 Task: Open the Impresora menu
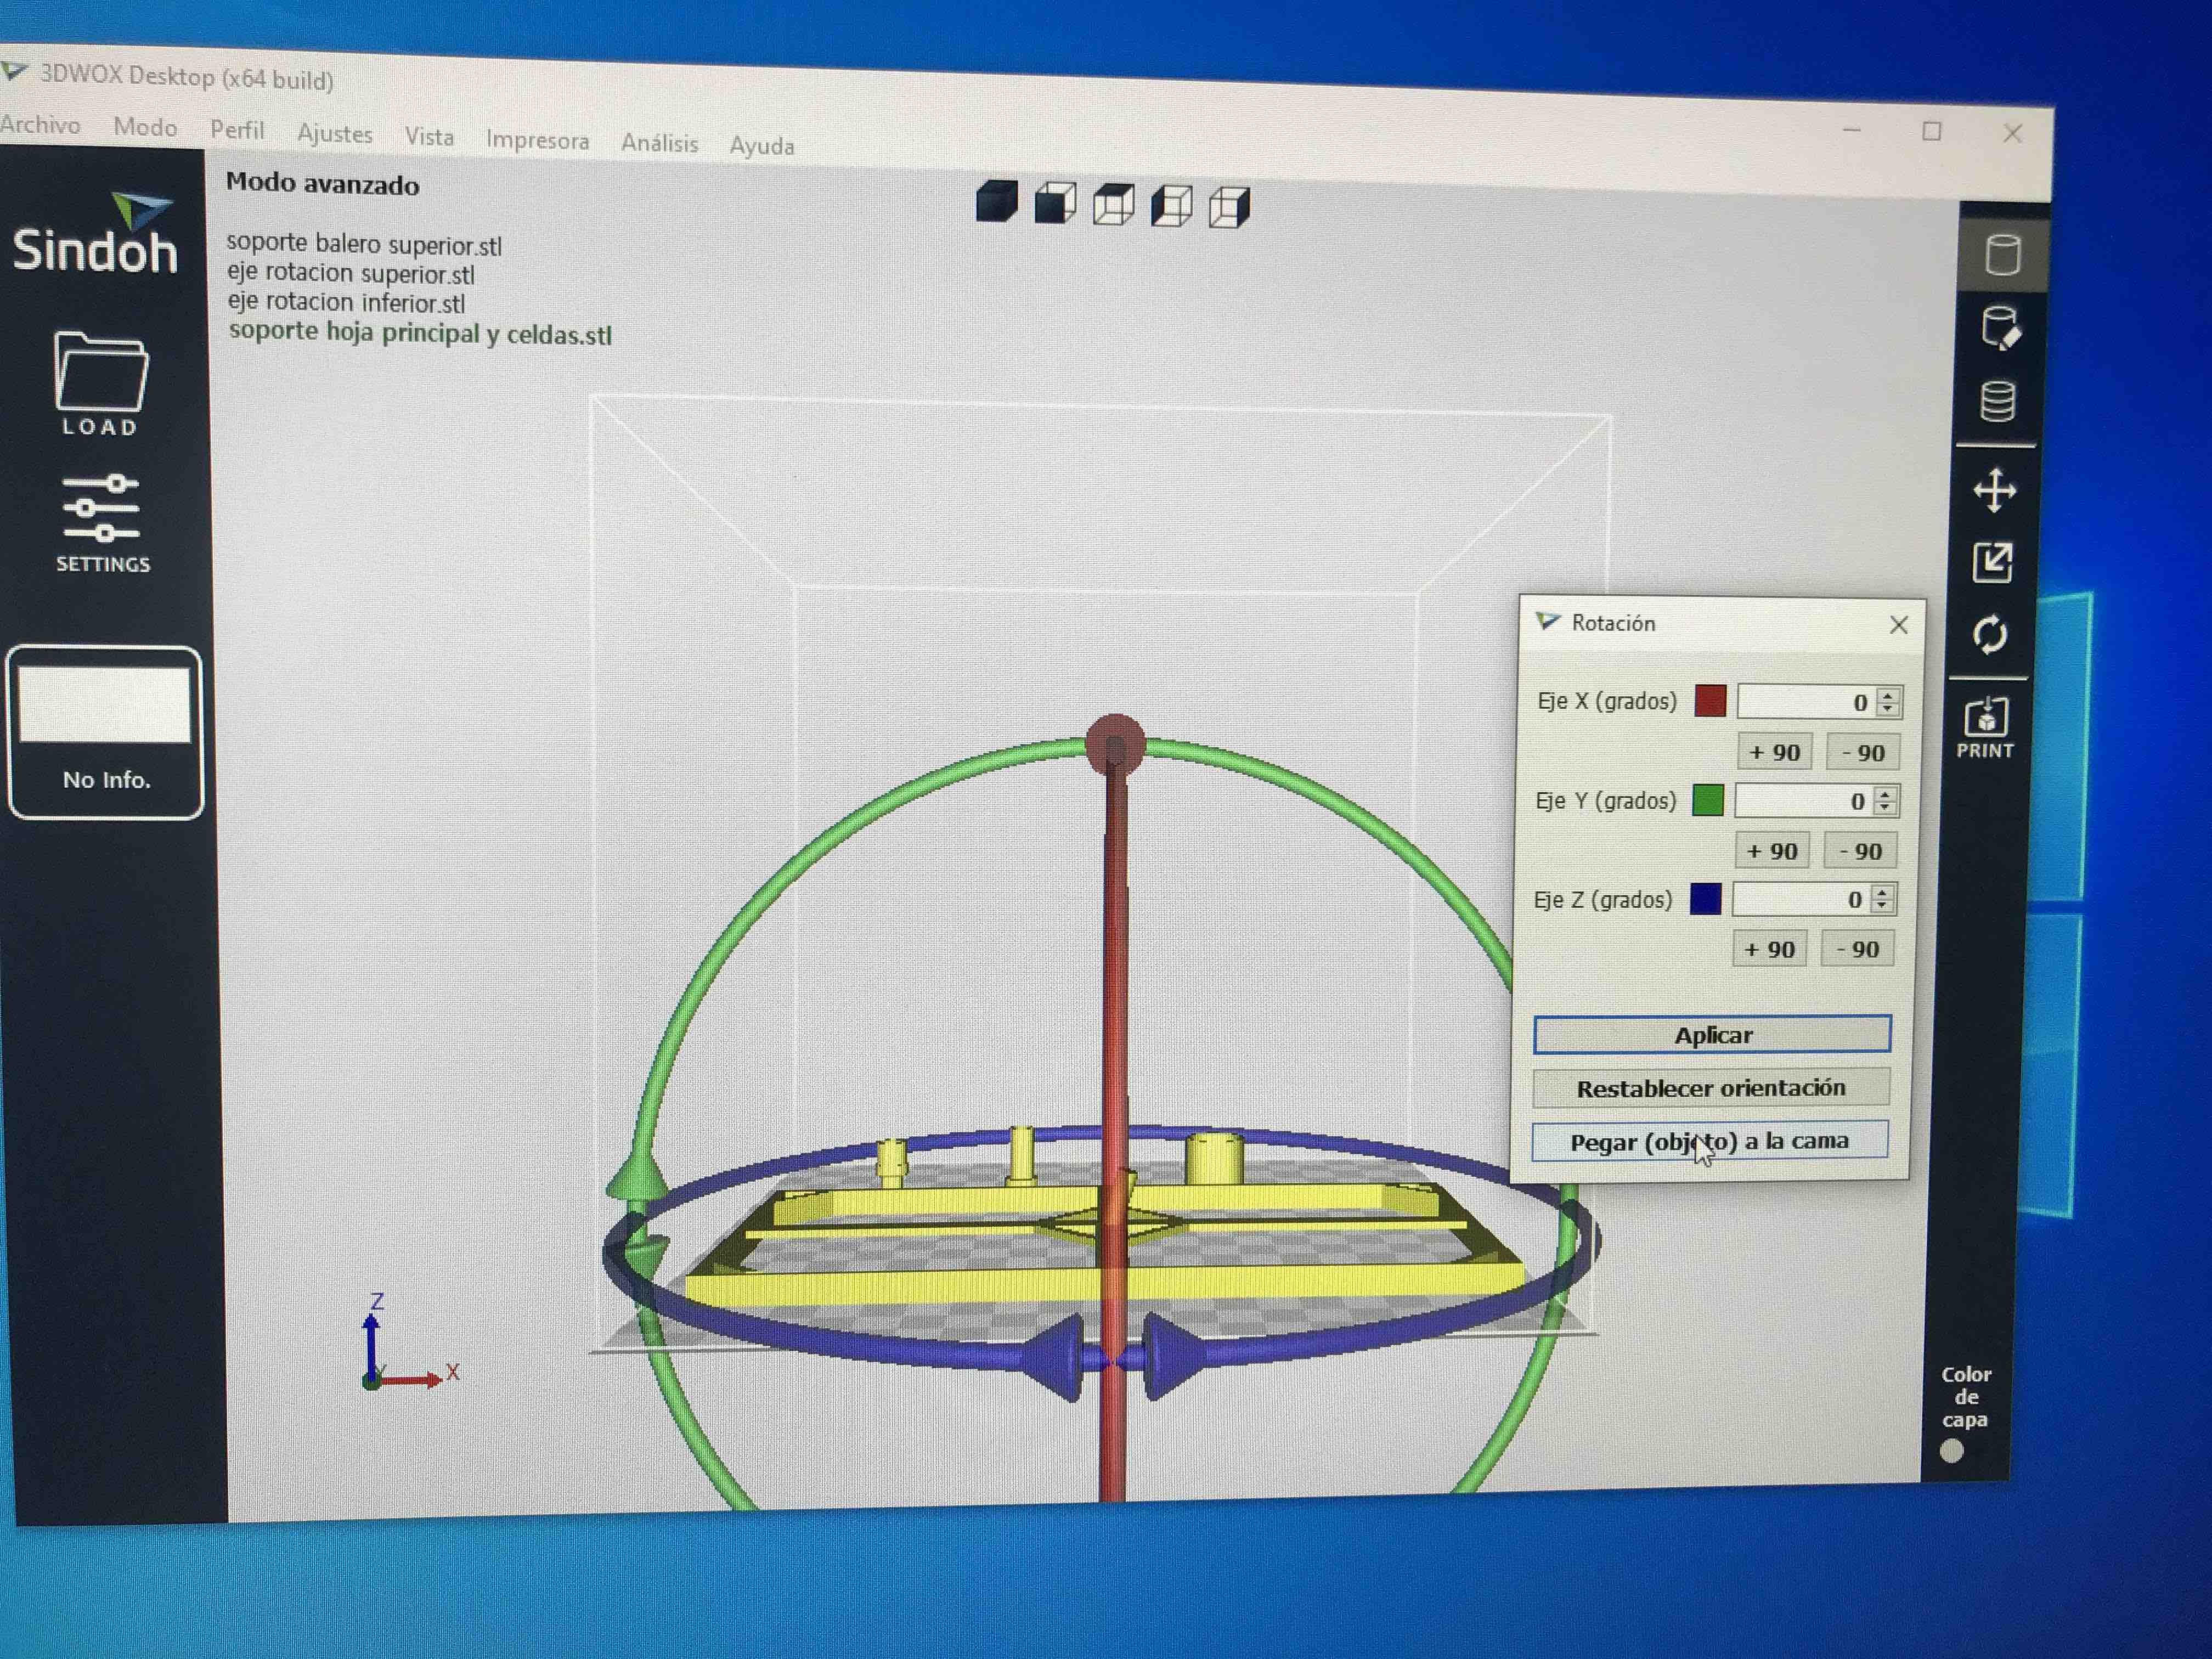click(x=537, y=141)
